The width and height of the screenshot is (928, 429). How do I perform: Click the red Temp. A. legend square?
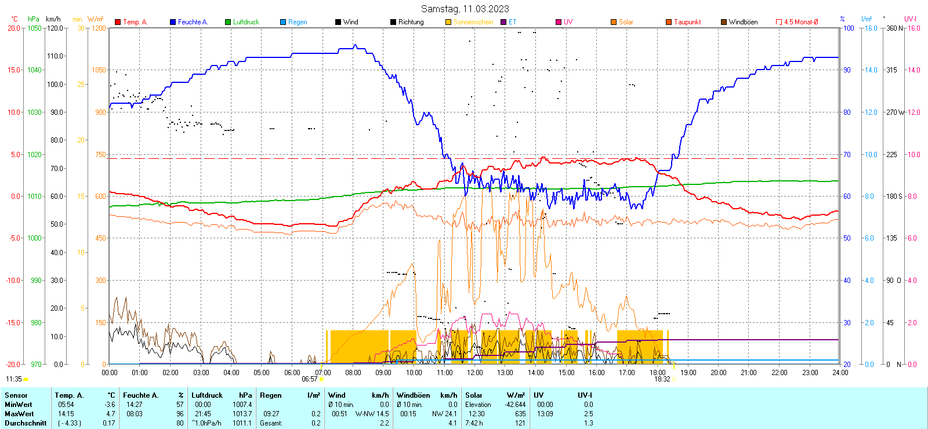tap(118, 22)
